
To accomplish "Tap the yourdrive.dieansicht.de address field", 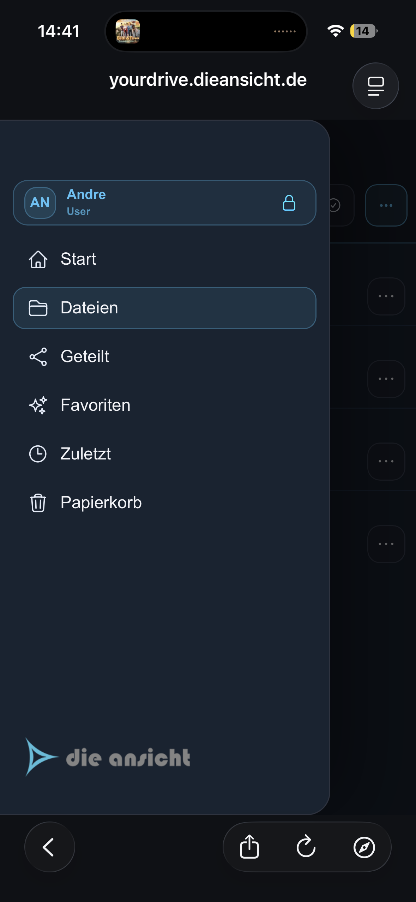I will point(208,80).
